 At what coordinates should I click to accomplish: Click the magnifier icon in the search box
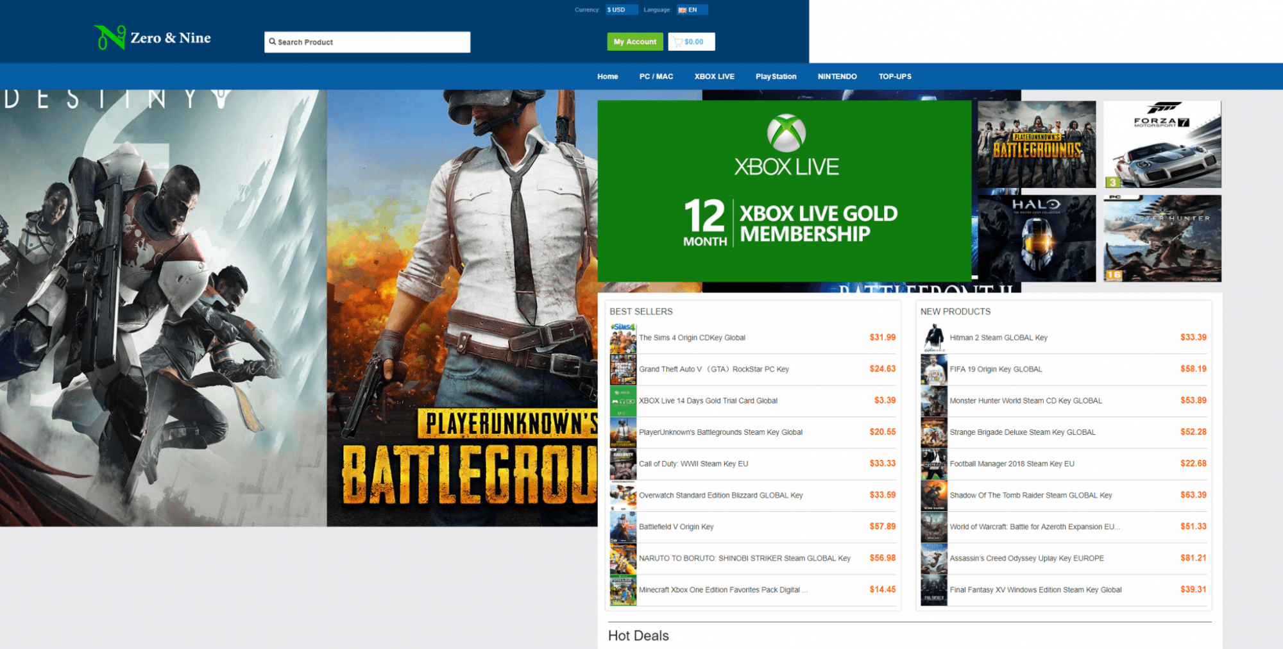(273, 42)
